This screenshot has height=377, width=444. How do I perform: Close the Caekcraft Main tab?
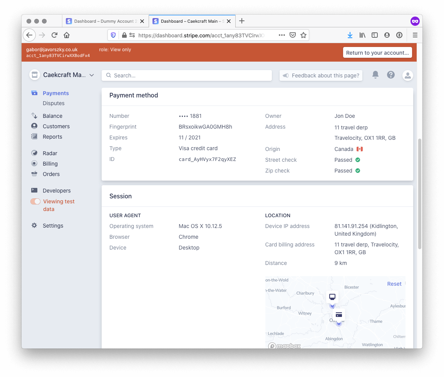point(229,21)
